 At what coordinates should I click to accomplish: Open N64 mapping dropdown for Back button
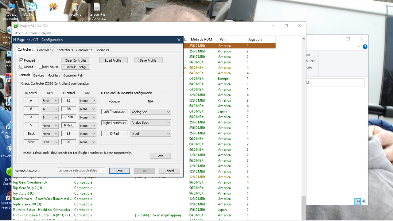(50, 134)
